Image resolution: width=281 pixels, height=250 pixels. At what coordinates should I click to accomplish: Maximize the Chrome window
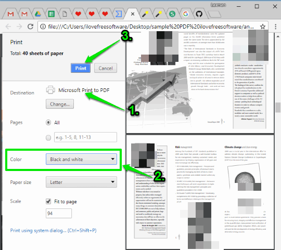[x=257, y=6]
